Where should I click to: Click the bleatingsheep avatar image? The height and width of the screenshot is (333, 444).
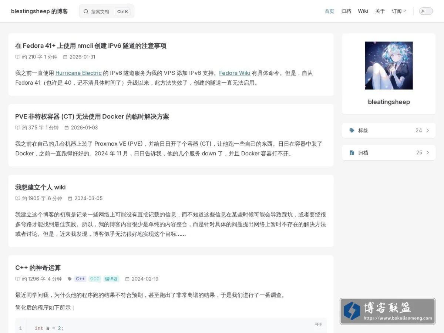tap(389, 65)
